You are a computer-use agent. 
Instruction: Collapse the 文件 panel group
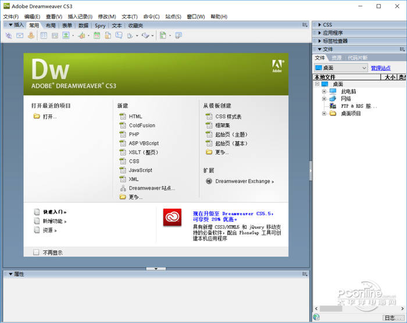pos(320,49)
